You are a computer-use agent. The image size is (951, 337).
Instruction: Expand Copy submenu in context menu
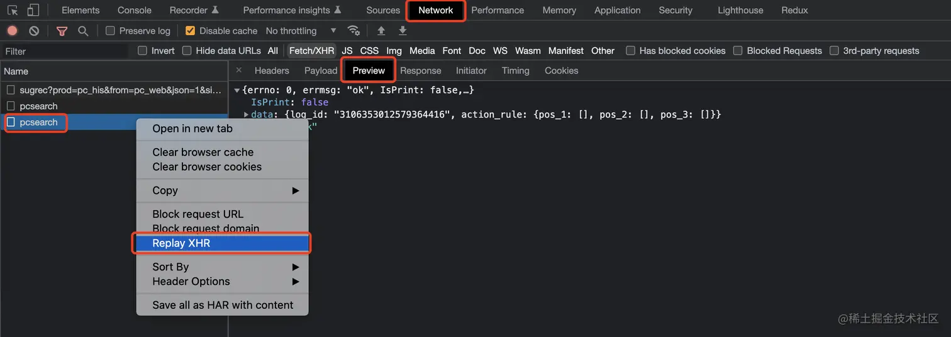coord(223,191)
